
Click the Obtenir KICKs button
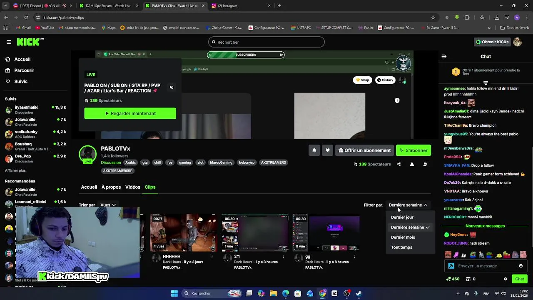492,42
